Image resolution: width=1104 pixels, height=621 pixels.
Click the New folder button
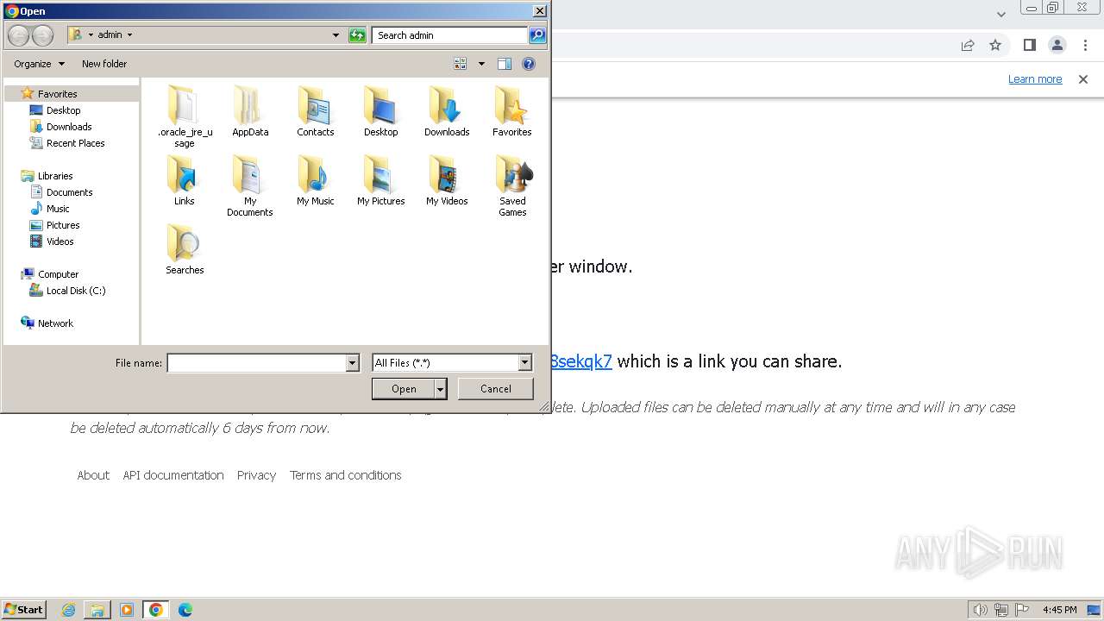point(104,64)
